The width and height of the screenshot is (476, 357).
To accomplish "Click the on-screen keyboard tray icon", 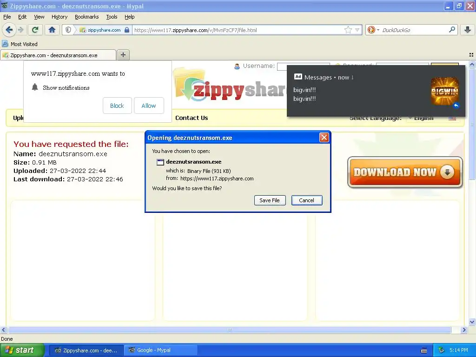I will click(x=424, y=350).
